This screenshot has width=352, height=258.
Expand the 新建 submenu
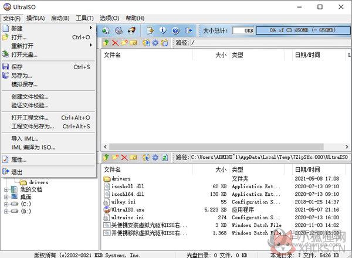49,29
